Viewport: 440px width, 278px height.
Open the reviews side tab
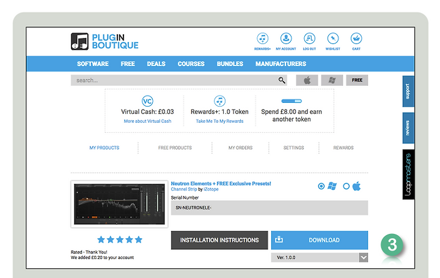408,128
